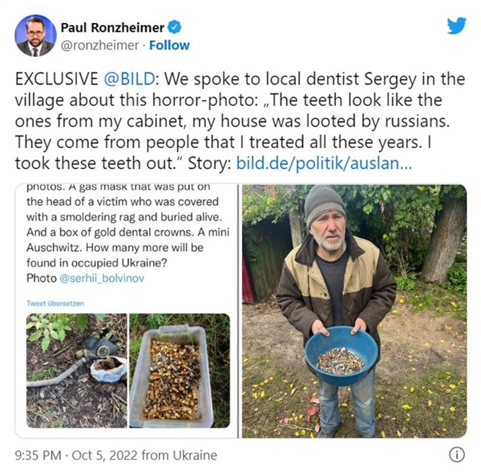Open Paul Ronzheimer's profile picture
The image size is (481, 474).
tap(36, 36)
